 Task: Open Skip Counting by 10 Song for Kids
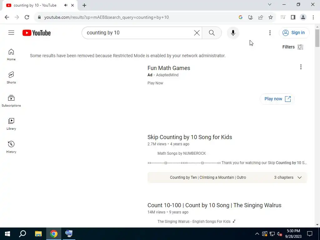(x=190, y=137)
